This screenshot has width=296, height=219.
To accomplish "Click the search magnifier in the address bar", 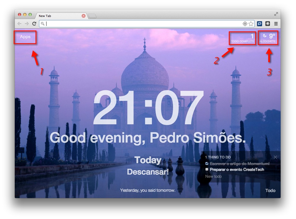I will [x=43, y=24].
